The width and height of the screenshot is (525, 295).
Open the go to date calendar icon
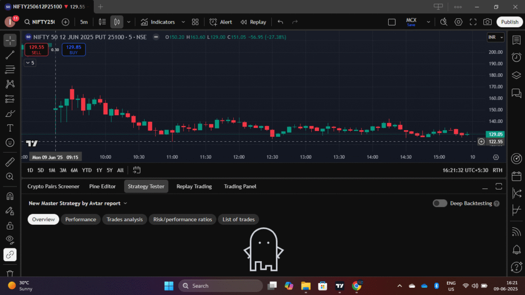[136, 170]
